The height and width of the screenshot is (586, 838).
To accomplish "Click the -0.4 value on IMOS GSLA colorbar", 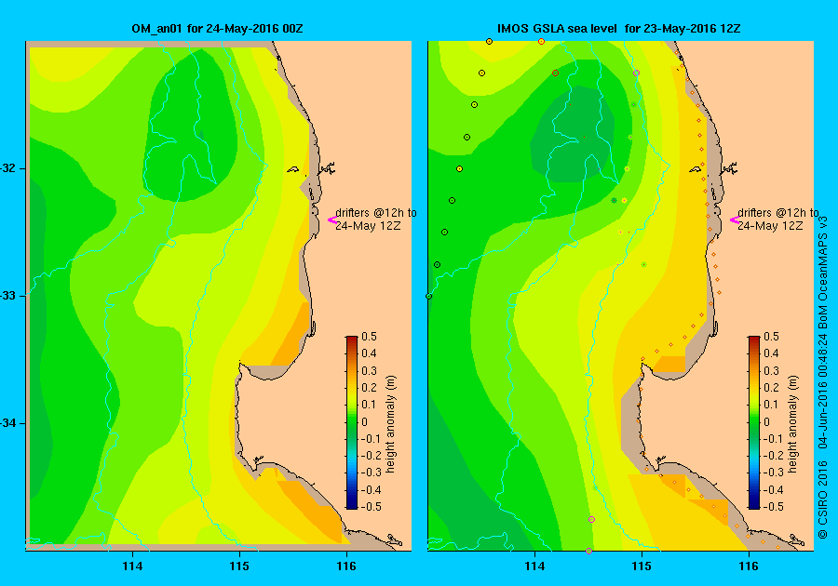I will [x=773, y=489].
